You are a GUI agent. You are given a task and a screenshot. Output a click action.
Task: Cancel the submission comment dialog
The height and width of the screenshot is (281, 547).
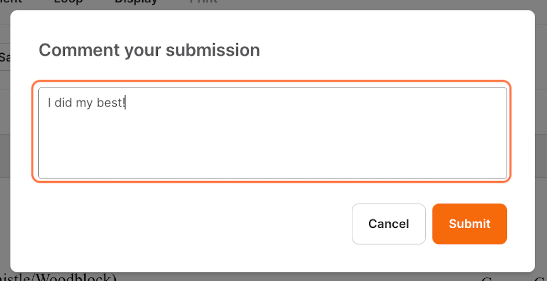(x=388, y=224)
